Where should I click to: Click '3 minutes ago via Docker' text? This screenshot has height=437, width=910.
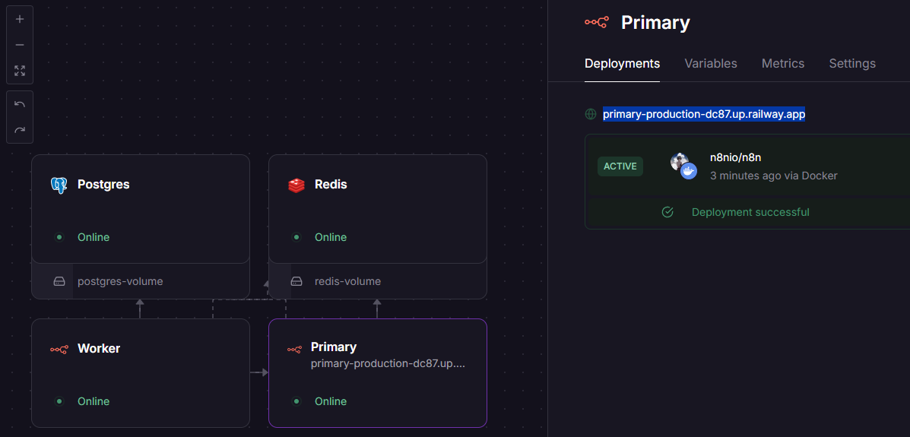[774, 176]
